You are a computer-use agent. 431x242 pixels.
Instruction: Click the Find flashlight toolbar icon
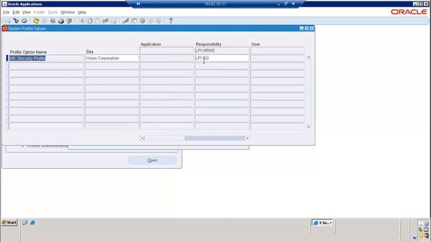[x=16, y=21]
